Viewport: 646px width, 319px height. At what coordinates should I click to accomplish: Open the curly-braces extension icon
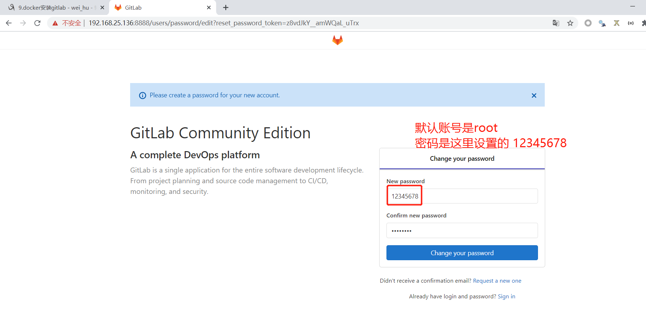click(x=631, y=23)
